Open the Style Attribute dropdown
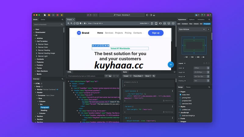244x137 pixels. coord(192,29)
